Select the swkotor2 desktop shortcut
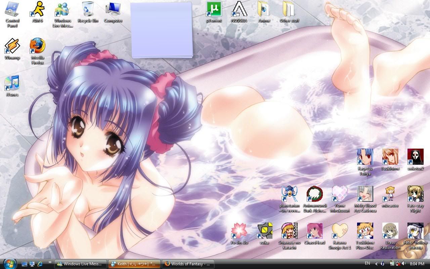 (415, 158)
